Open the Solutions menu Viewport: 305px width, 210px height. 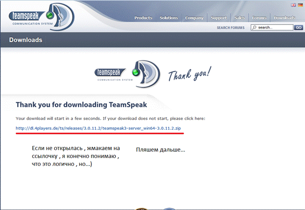pyautogui.click(x=168, y=18)
